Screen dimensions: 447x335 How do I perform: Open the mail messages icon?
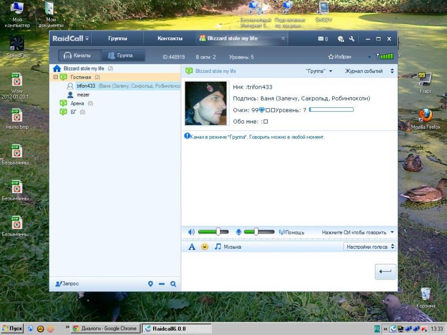[322, 39]
